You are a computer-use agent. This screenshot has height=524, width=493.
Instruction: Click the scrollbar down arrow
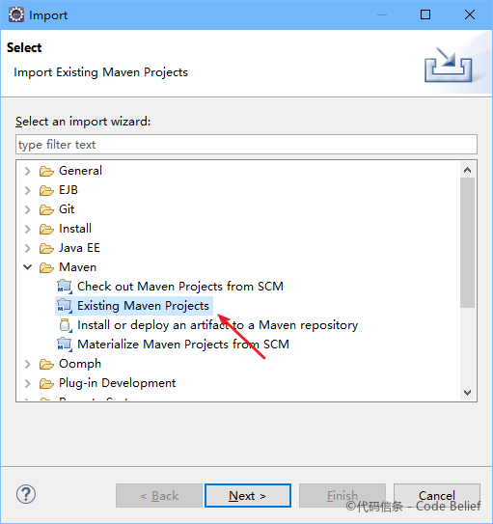tap(467, 393)
